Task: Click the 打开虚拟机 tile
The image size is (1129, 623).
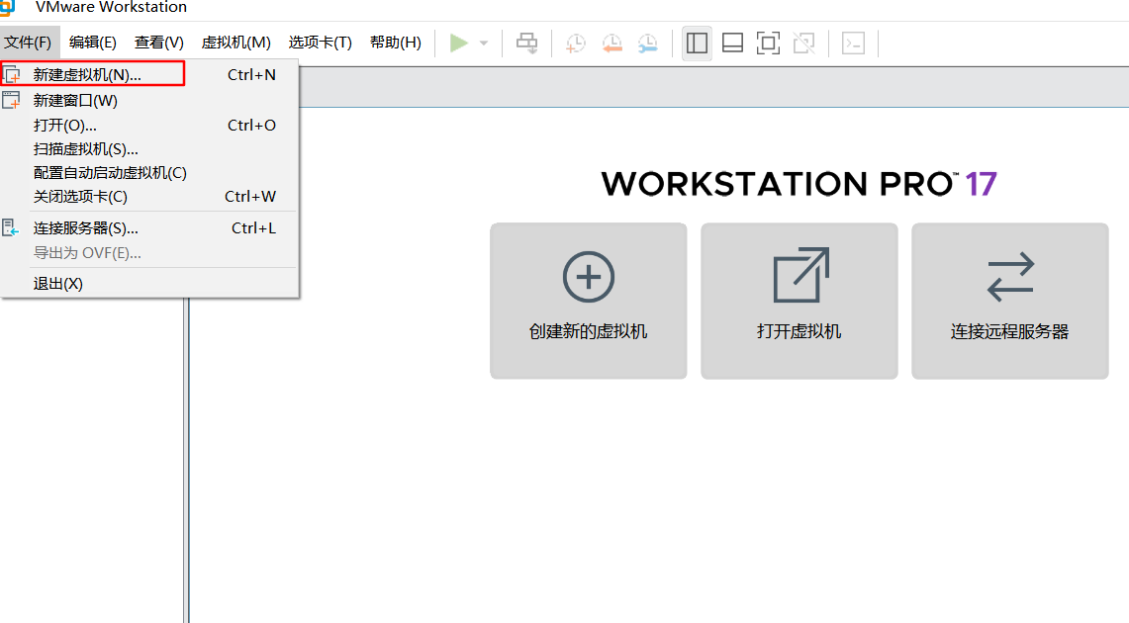Action: click(800, 301)
